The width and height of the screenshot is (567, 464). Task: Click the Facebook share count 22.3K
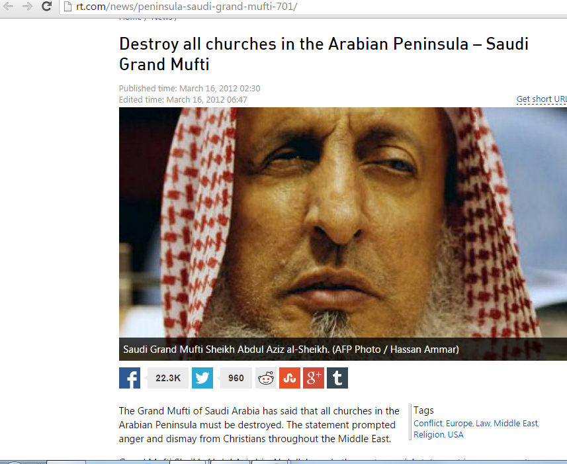[168, 378]
